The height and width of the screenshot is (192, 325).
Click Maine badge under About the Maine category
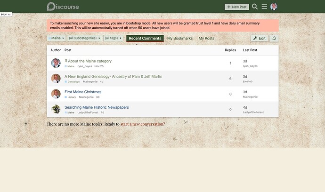[x=69, y=66]
